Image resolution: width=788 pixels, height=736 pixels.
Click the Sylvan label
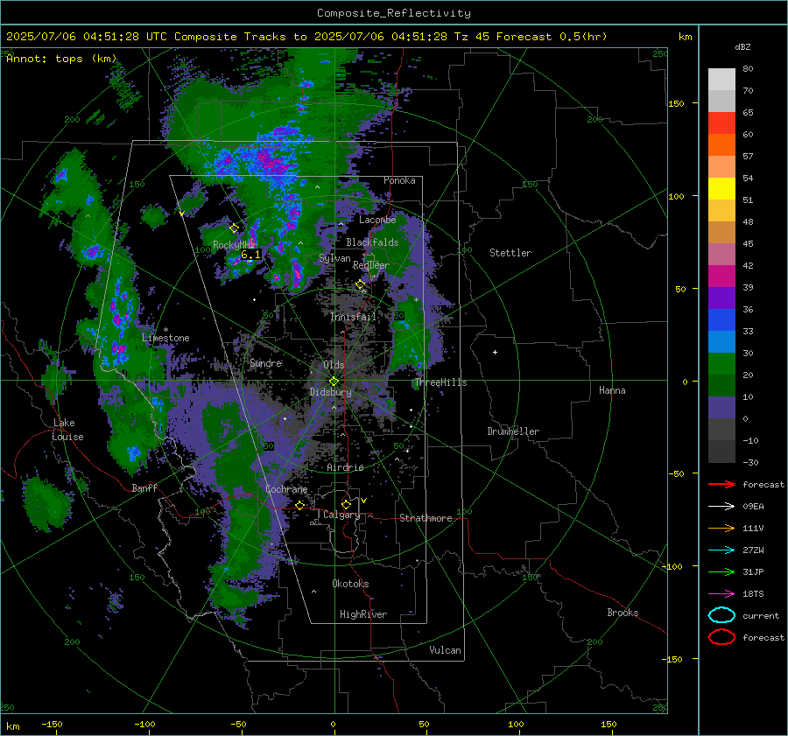[x=334, y=258]
